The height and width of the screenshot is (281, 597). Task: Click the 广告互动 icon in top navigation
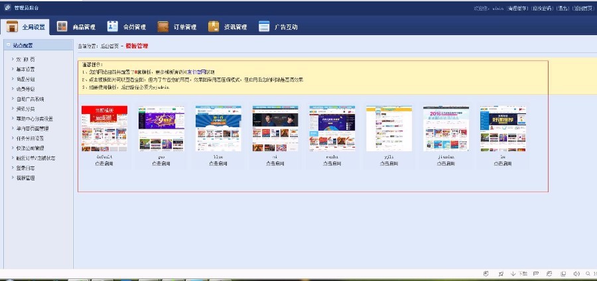click(264, 27)
